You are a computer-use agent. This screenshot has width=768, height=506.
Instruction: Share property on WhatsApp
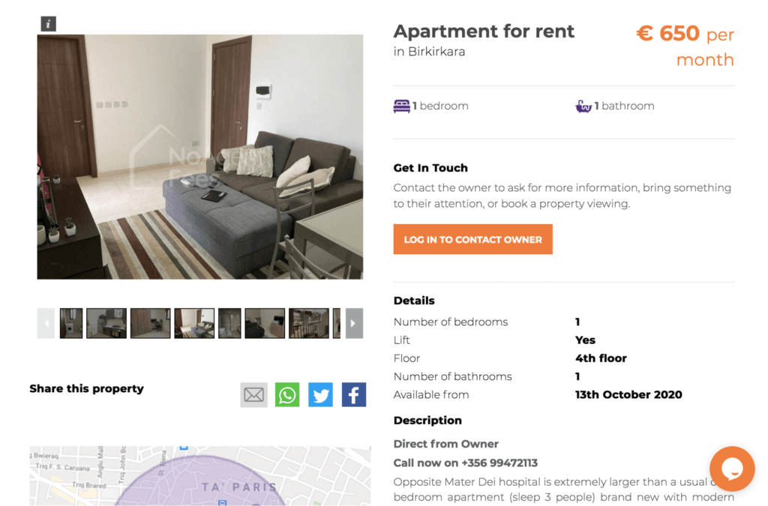pos(287,394)
